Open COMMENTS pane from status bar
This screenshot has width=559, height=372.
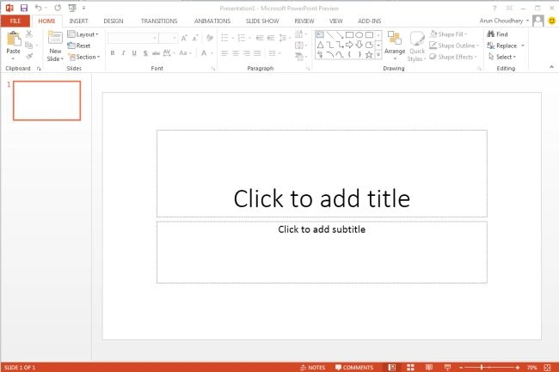354,368
